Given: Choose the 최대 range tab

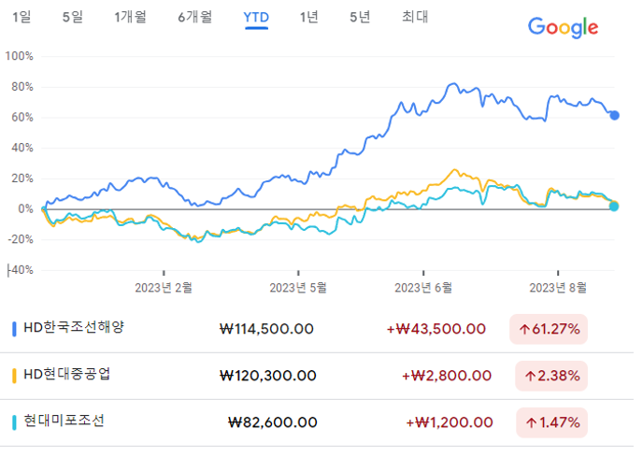Looking at the screenshot, I should point(415,17).
